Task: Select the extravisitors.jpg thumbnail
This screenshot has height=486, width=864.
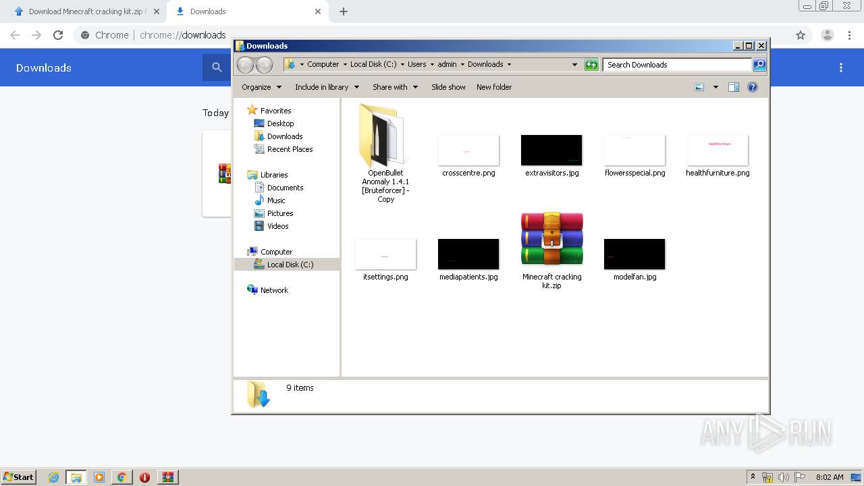Action: 551,150
